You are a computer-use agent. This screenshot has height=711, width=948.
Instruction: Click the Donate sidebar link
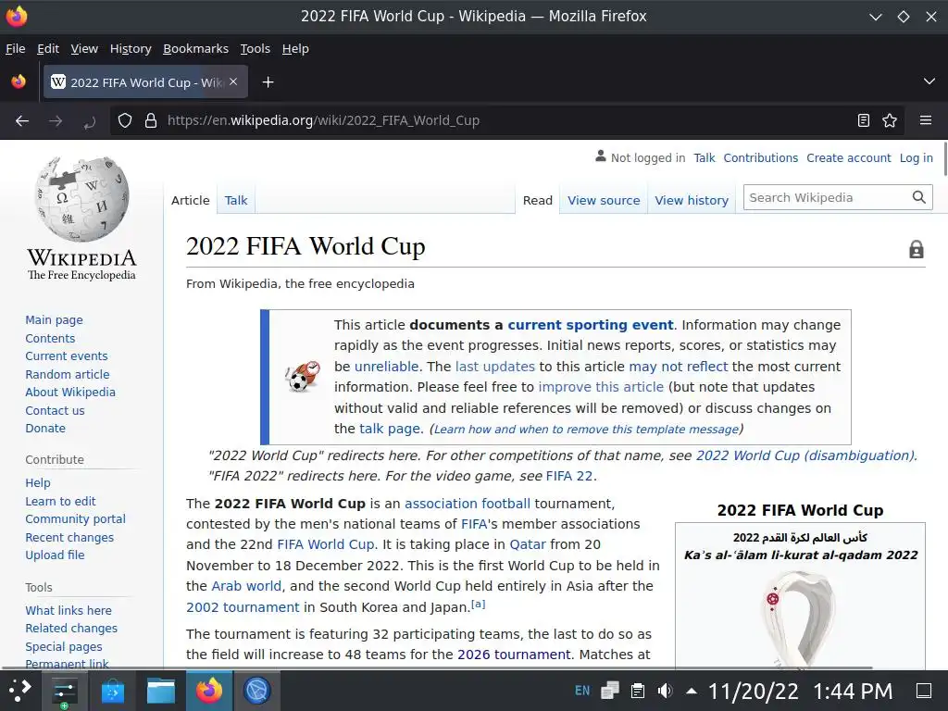click(45, 428)
